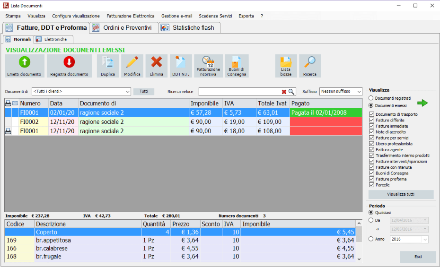Open Lista bozze folder
The width and height of the screenshot is (440, 267).
[x=286, y=66]
